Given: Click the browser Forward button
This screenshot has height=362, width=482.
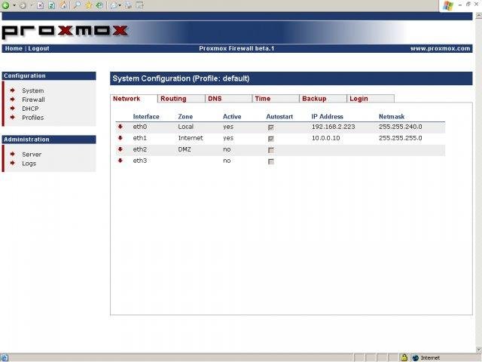Looking at the screenshot, I should [23, 5].
